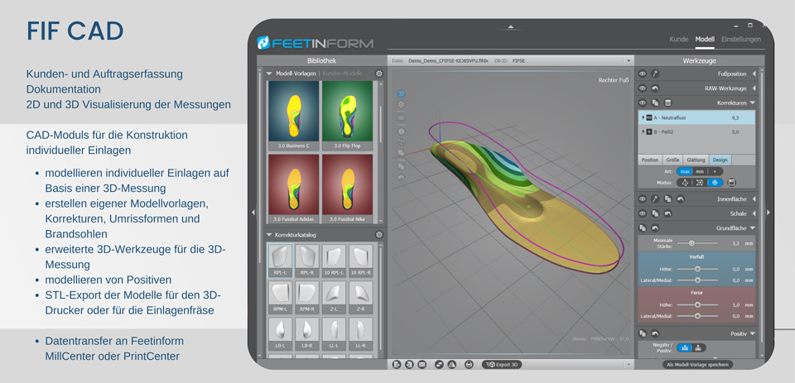Choose the LL-L correction element
The image size is (795, 383).
[334, 333]
